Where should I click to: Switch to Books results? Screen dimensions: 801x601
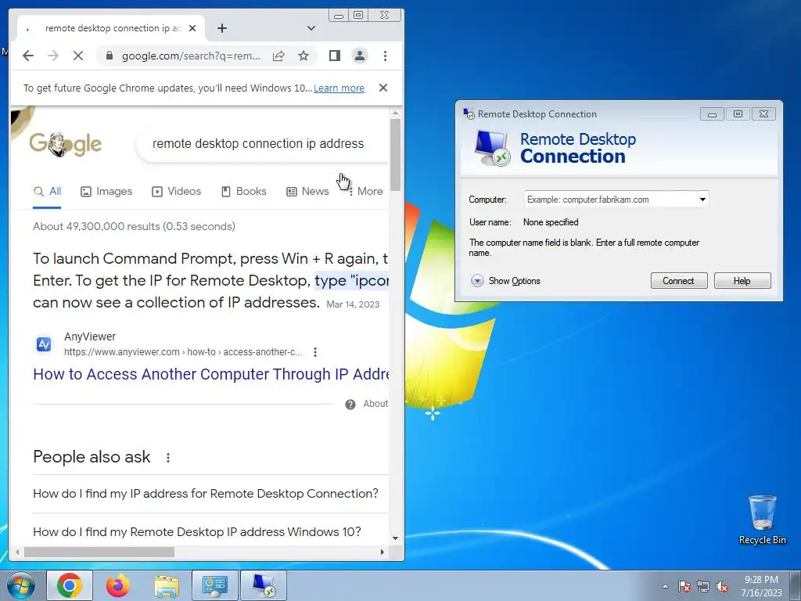click(x=244, y=192)
